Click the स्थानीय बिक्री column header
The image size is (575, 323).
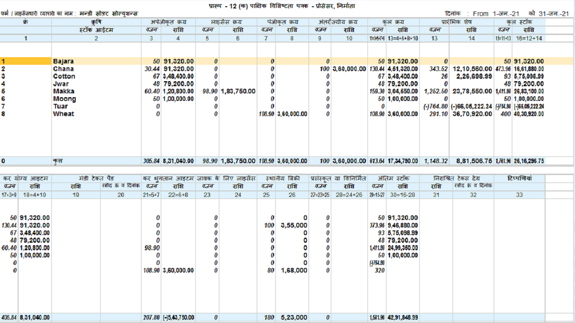click(x=282, y=179)
